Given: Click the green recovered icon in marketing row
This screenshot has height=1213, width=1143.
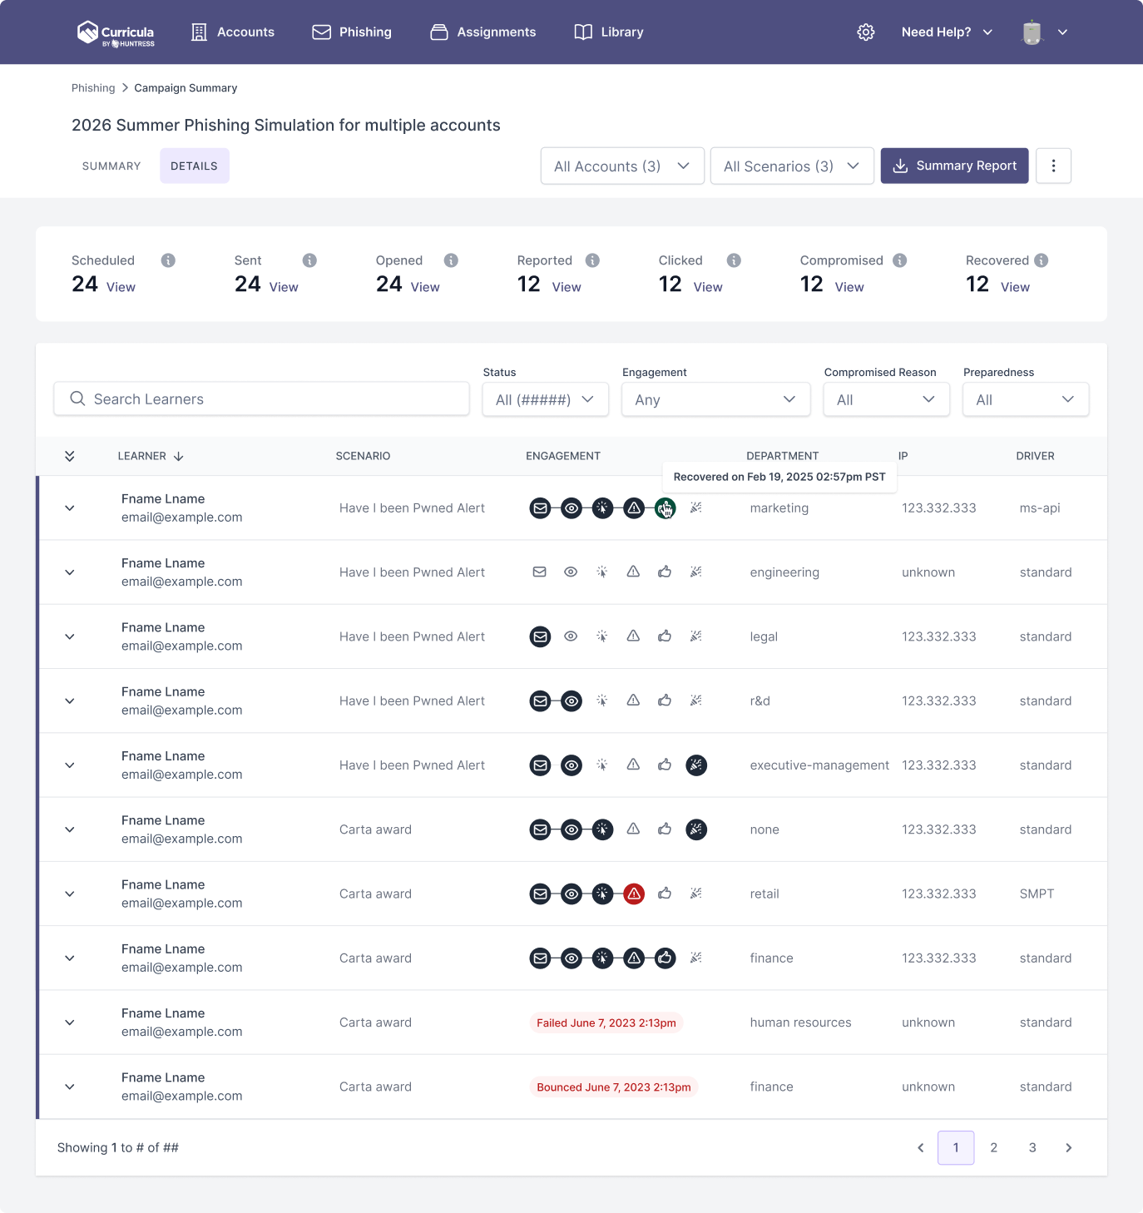Looking at the screenshot, I should click(665, 508).
